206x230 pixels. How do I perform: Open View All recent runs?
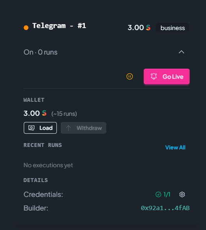175,147
